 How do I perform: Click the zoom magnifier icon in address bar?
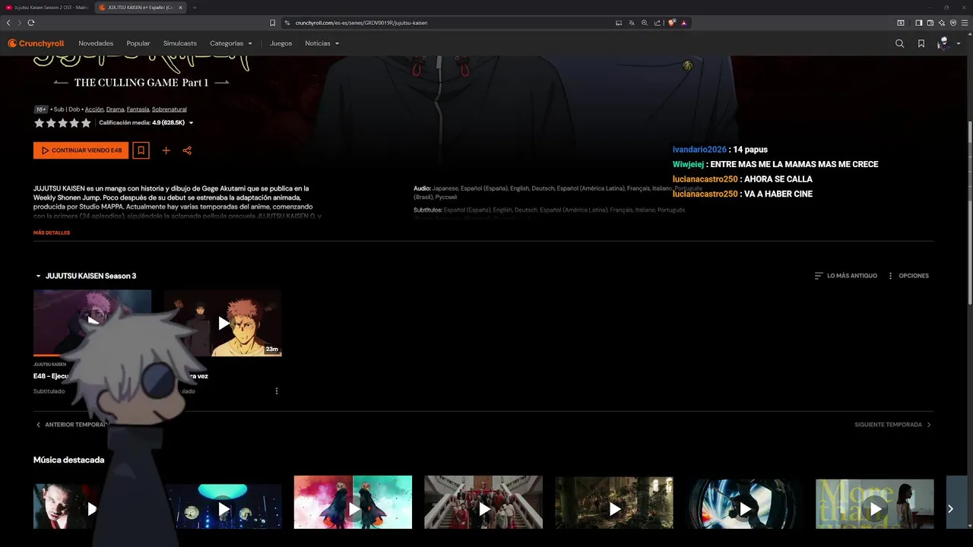coord(644,23)
